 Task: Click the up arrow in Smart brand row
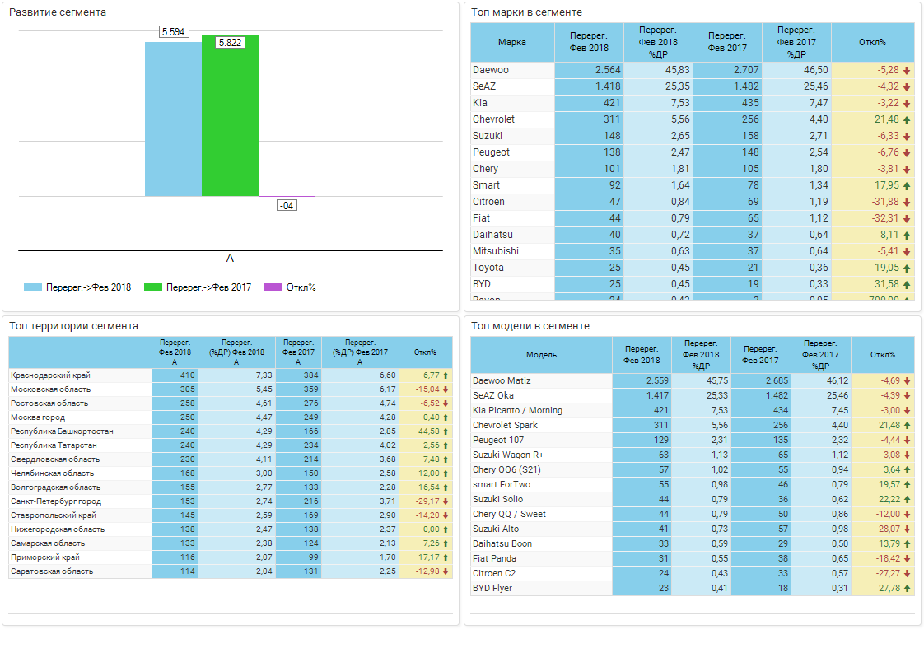[x=907, y=186]
